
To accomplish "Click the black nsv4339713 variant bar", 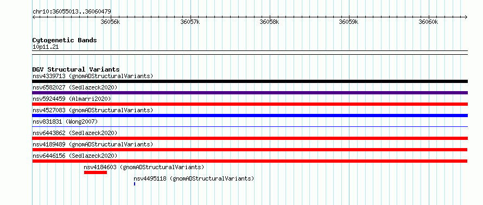I will [250, 81].
